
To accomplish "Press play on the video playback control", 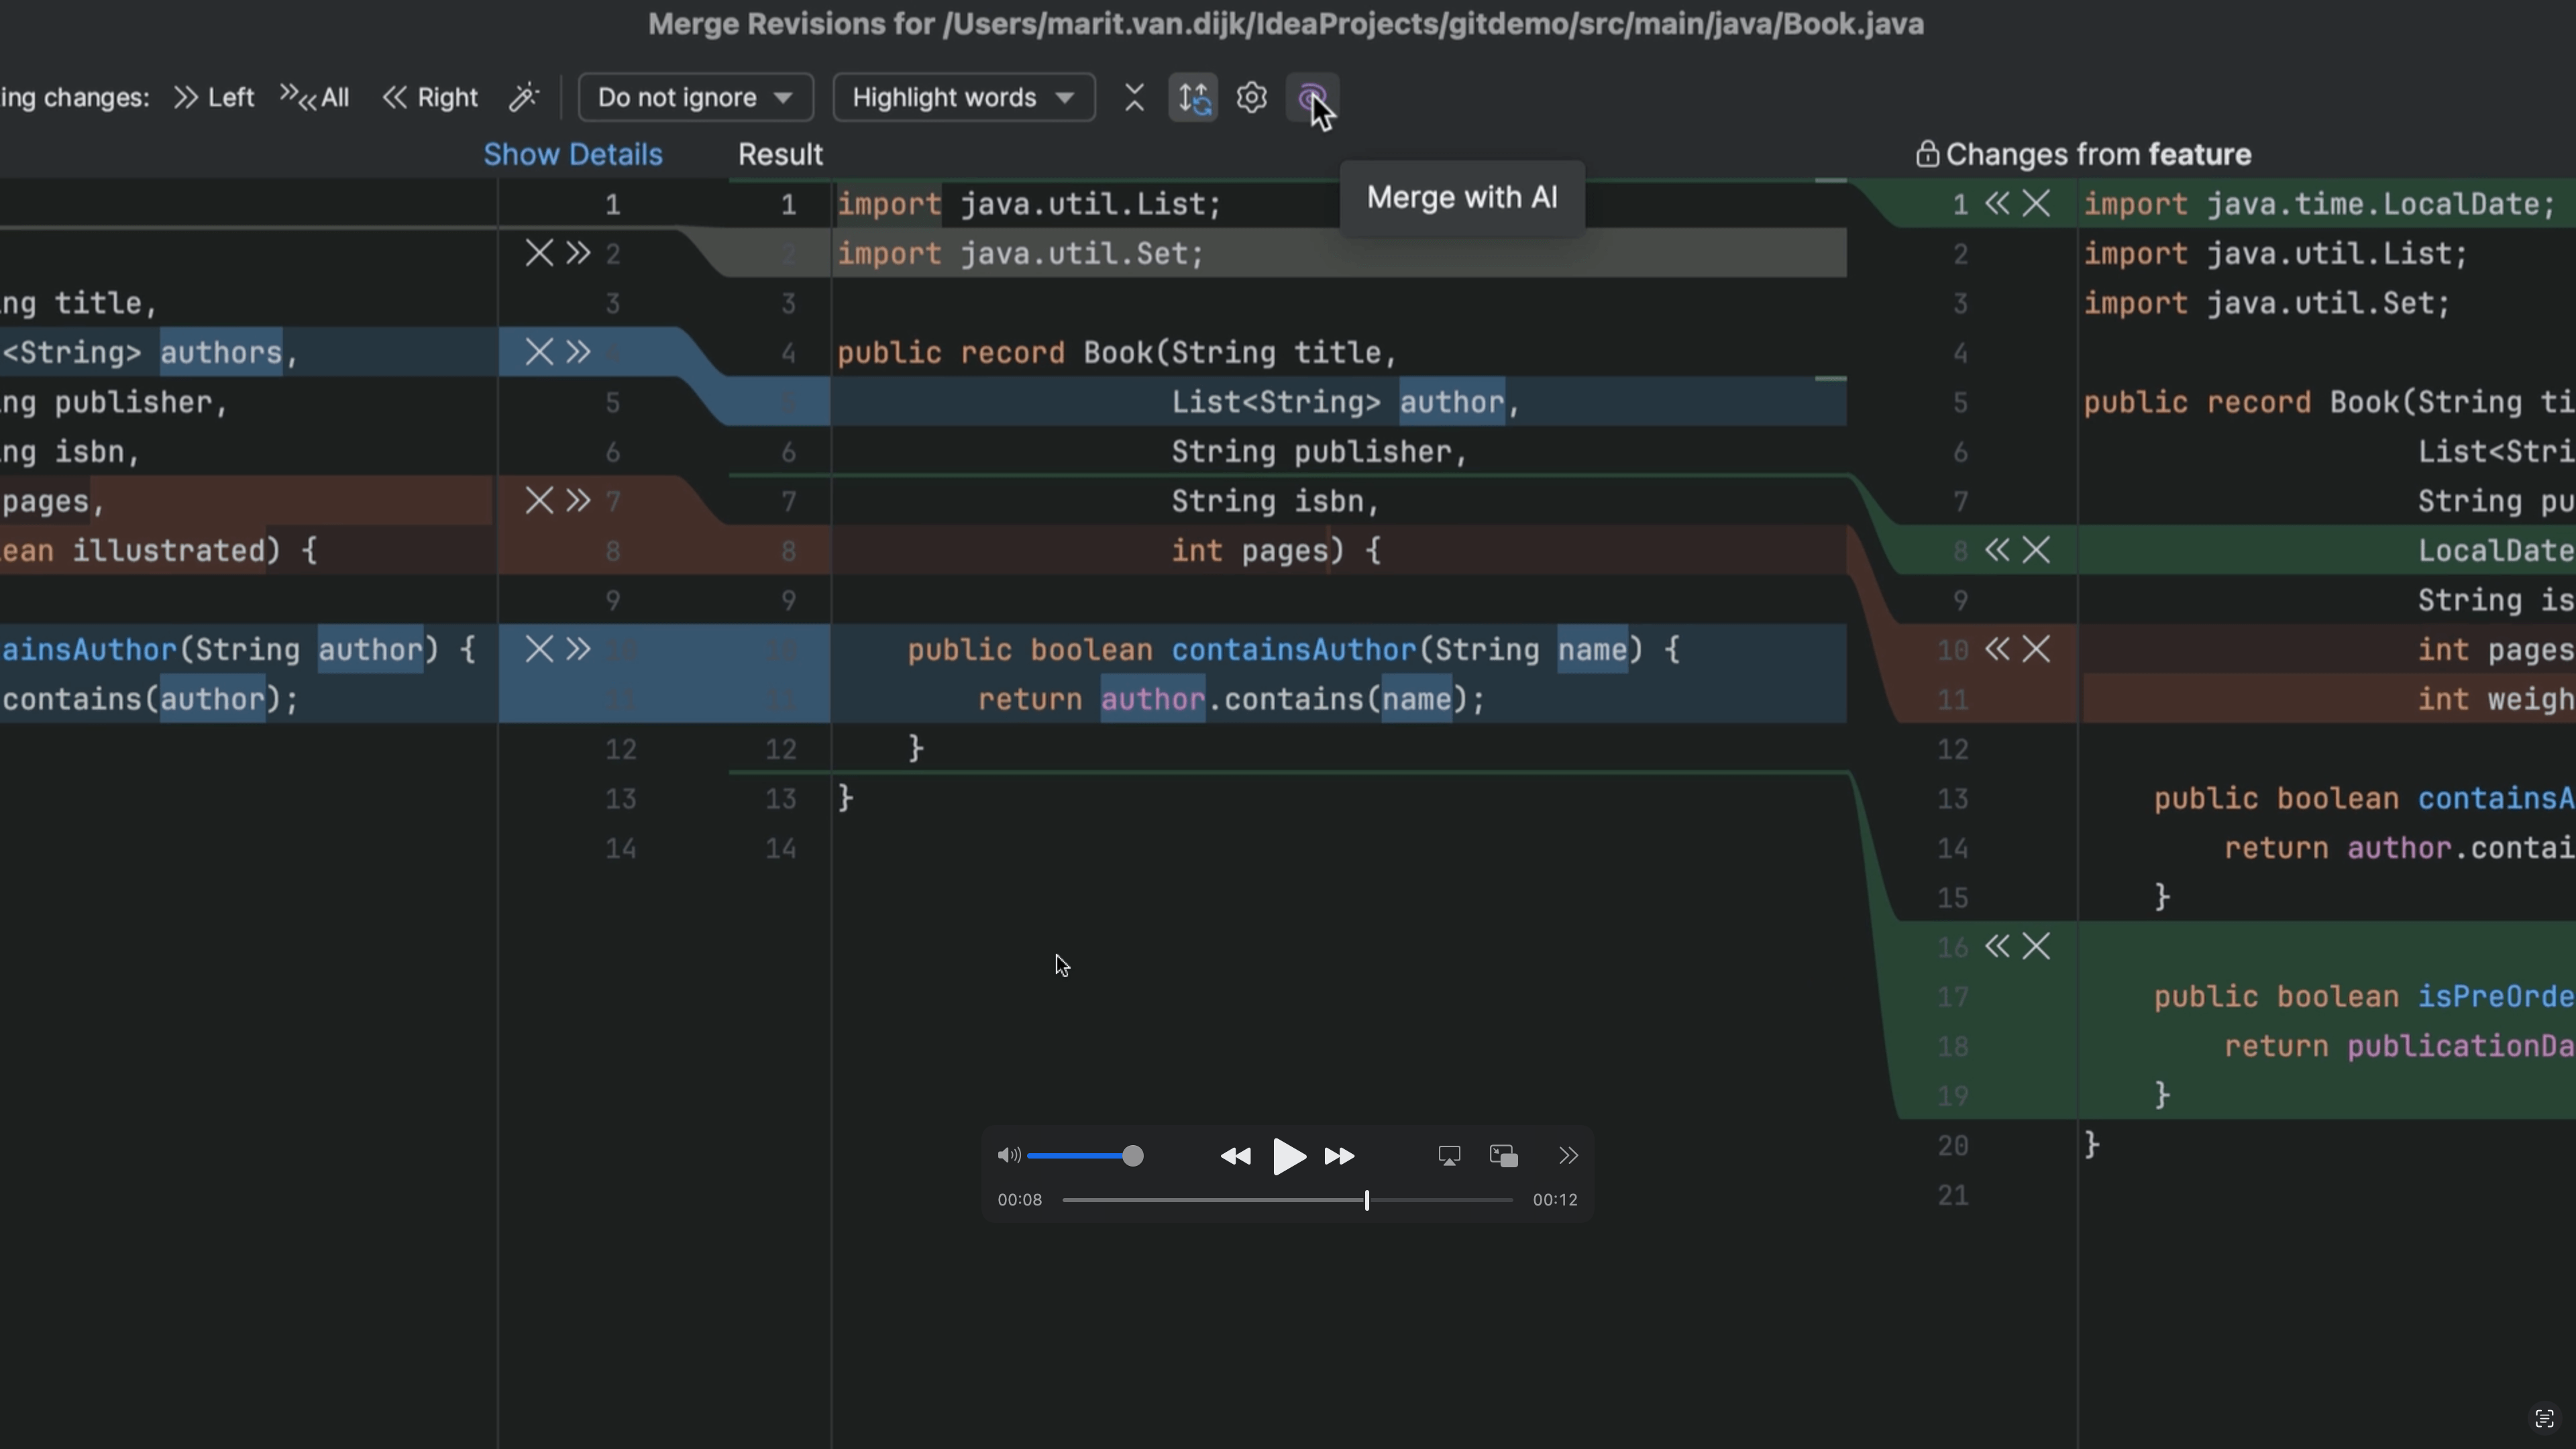I will click(1288, 1155).
